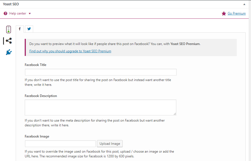Click the Facebook Title label
The image size is (251, 161).
click(36, 65)
